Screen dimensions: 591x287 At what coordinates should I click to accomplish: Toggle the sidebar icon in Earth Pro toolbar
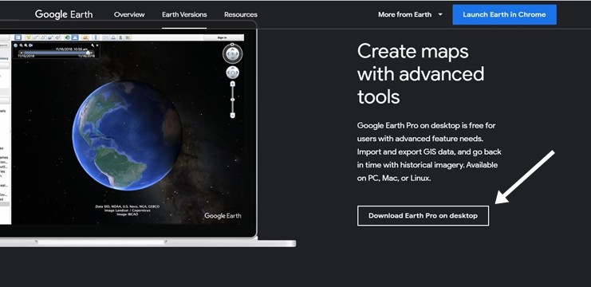pyautogui.click(x=18, y=37)
